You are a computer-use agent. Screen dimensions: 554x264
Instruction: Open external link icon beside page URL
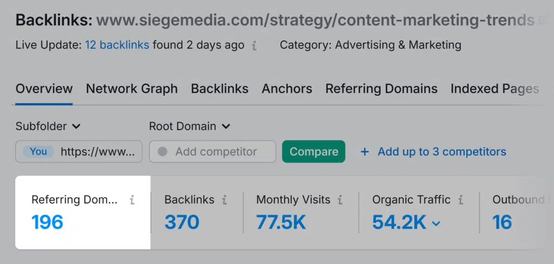tap(544, 22)
